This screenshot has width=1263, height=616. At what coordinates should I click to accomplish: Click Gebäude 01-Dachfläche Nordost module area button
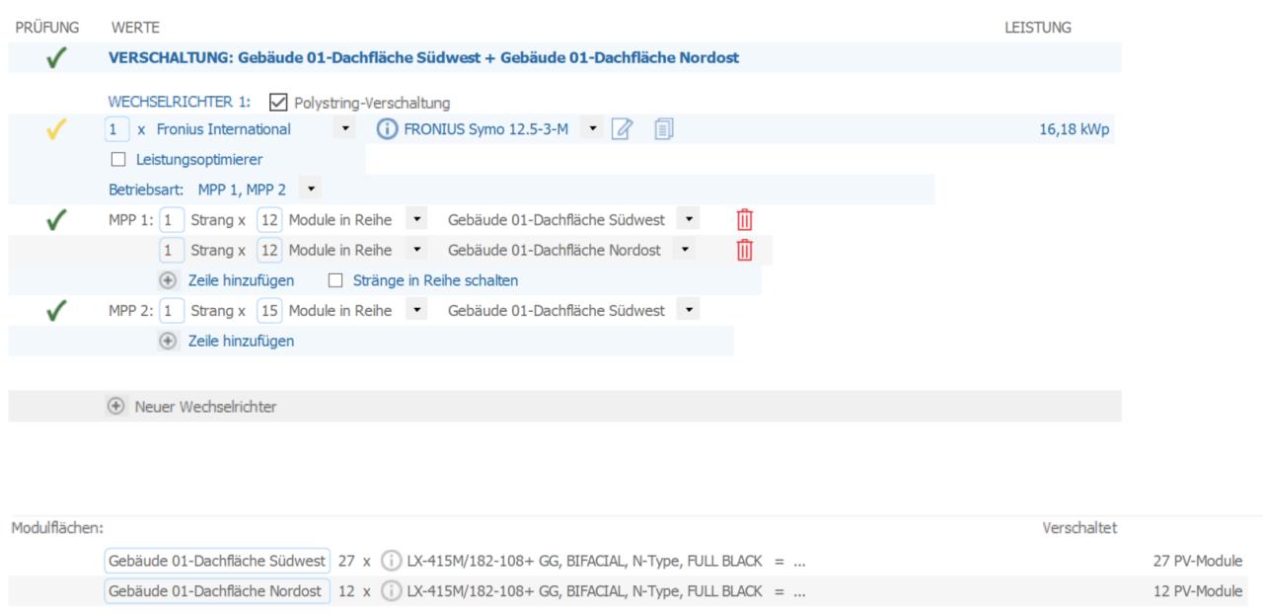pos(216,591)
